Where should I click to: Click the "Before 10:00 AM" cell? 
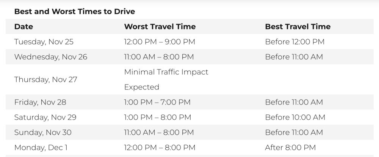[x=295, y=117]
